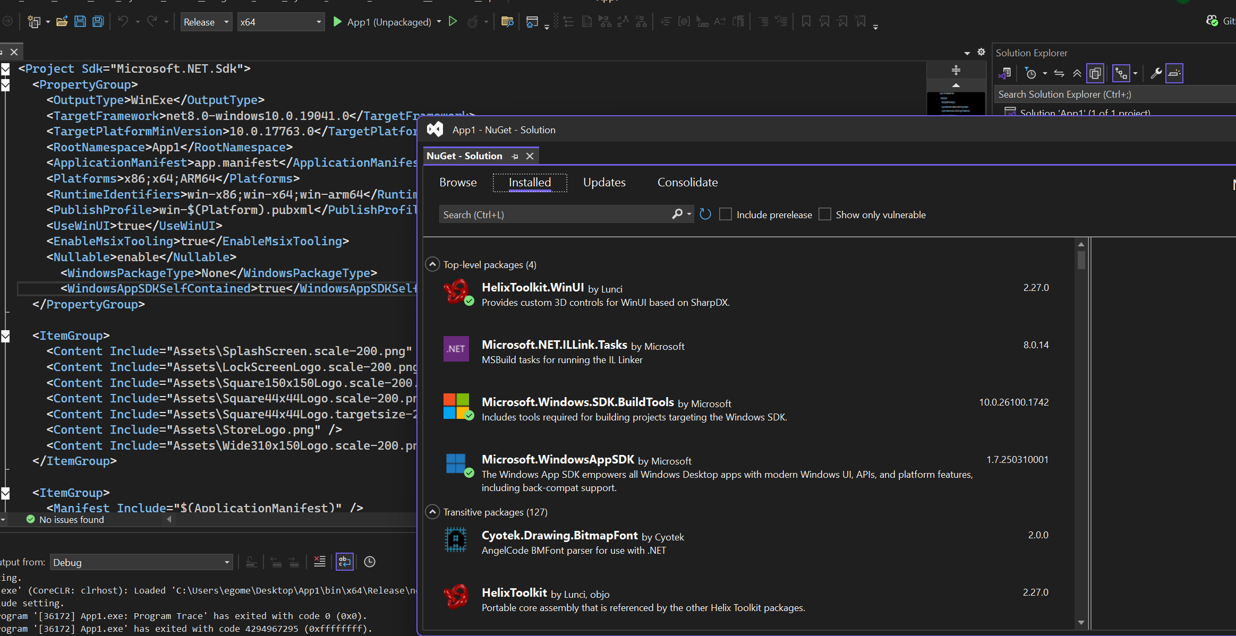Click the NuGet package list scrollbar thumb

coord(1081,260)
